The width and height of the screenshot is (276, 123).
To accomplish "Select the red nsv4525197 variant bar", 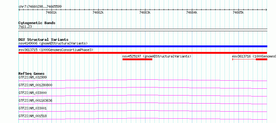I will pyautogui.click(x=137, y=59).
